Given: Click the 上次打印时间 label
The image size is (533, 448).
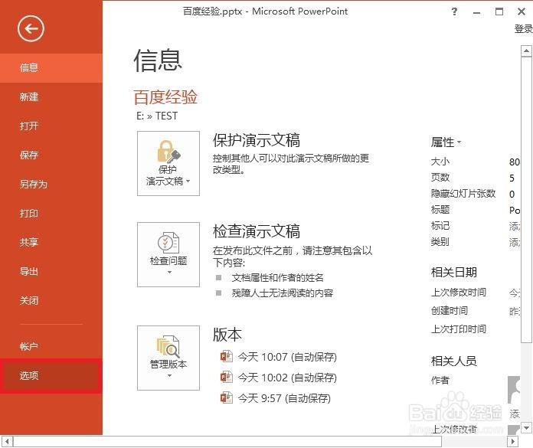Looking at the screenshot, I should coord(459,329).
